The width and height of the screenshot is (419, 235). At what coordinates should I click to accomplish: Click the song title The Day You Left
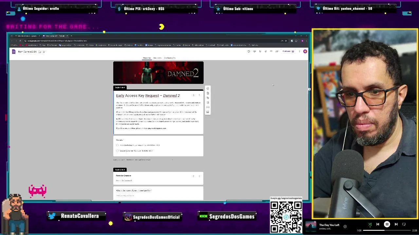[x=329, y=225]
